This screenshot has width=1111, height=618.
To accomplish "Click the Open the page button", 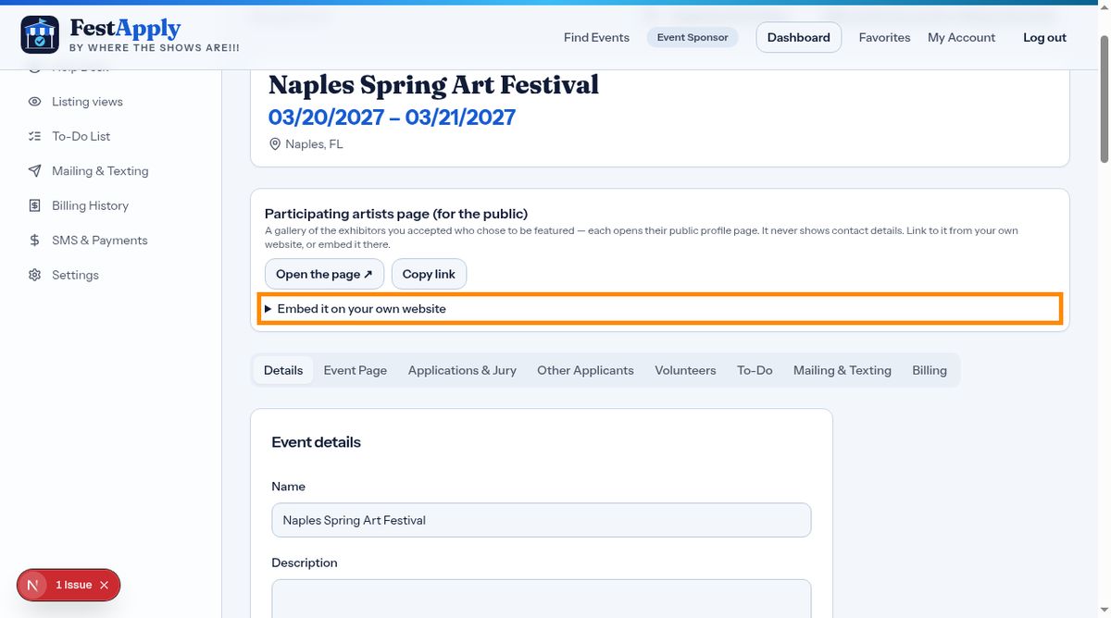I will [324, 274].
